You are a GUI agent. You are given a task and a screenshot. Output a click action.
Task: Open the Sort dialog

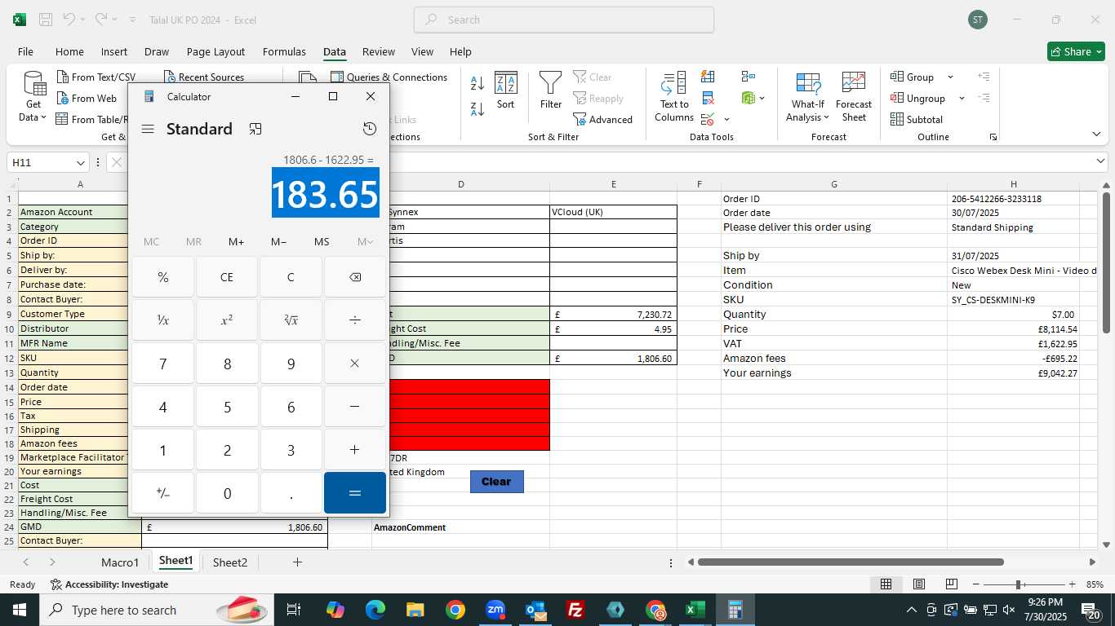pos(506,90)
